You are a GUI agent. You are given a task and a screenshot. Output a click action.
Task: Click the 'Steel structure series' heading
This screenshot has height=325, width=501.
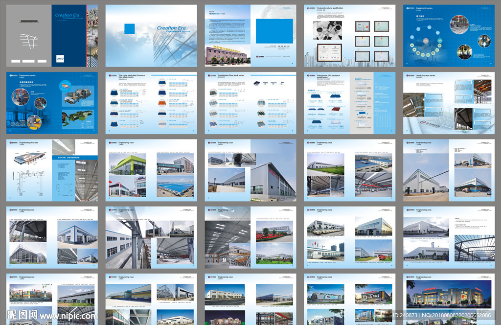[x=426, y=75]
